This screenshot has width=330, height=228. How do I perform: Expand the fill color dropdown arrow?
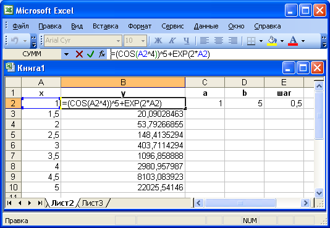coord(282,41)
